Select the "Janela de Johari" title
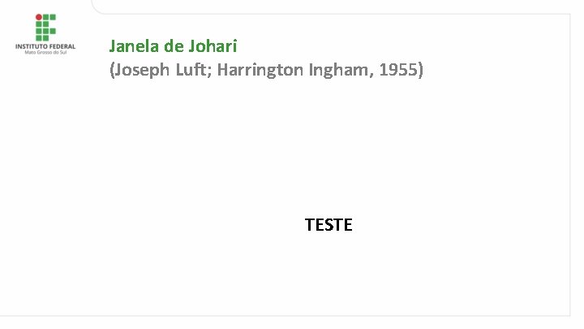The width and height of the screenshot is (584, 329). click(173, 45)
